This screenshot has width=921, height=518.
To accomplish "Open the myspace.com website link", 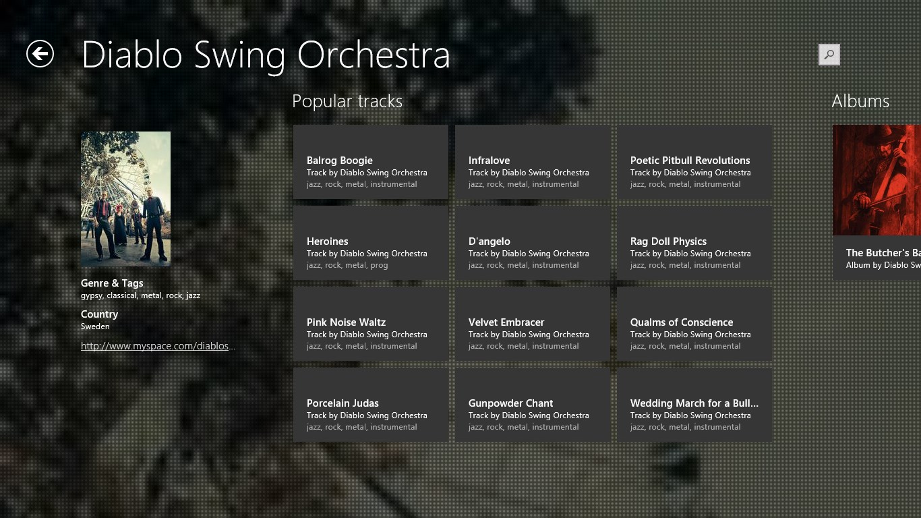I will [x=158, y=346].
